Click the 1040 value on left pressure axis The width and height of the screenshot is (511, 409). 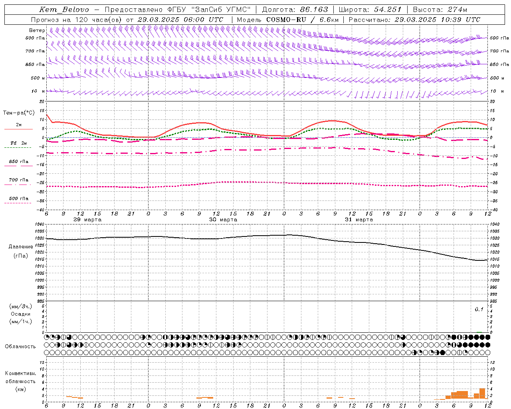tap(40, 224)
